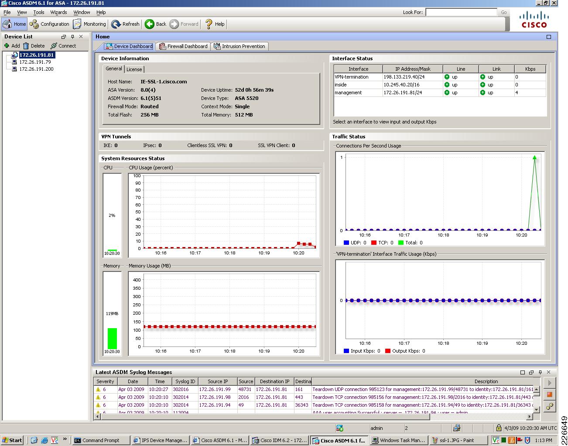Select the License tab
Viewport: 568px width, 446px height.
point(134,69)
